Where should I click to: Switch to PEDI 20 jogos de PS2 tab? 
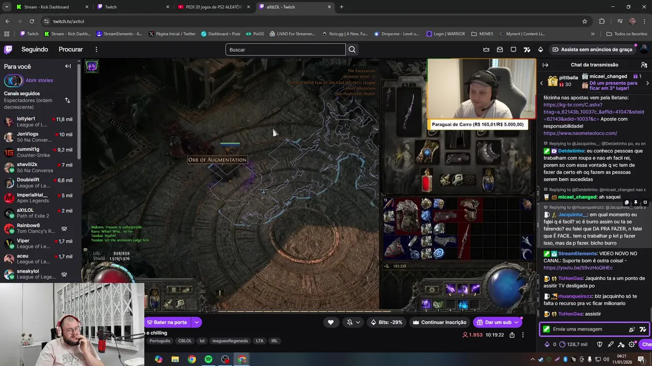coord(214,7)
